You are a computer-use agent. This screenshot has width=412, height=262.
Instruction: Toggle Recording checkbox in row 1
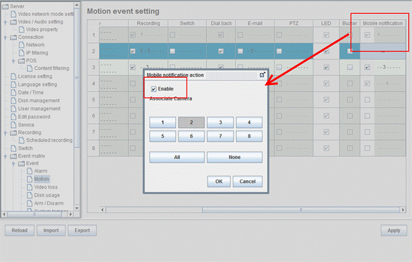[133, 35]
